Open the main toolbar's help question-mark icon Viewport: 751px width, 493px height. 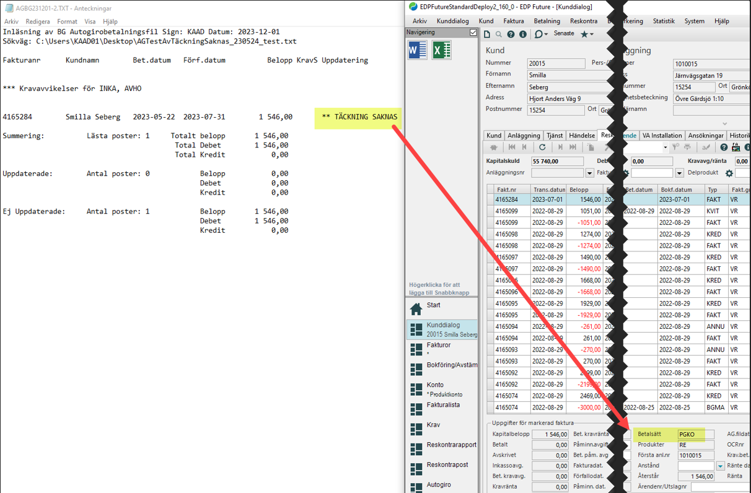tap(511, 35)
